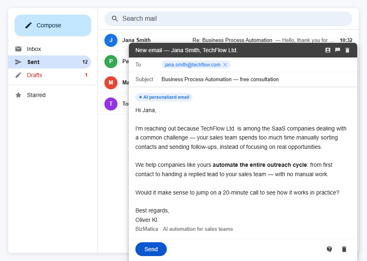The width and height of the screenshot is (367, 261).
Task: Click the BizMatica signature tagline
Action: pos(184,229)
